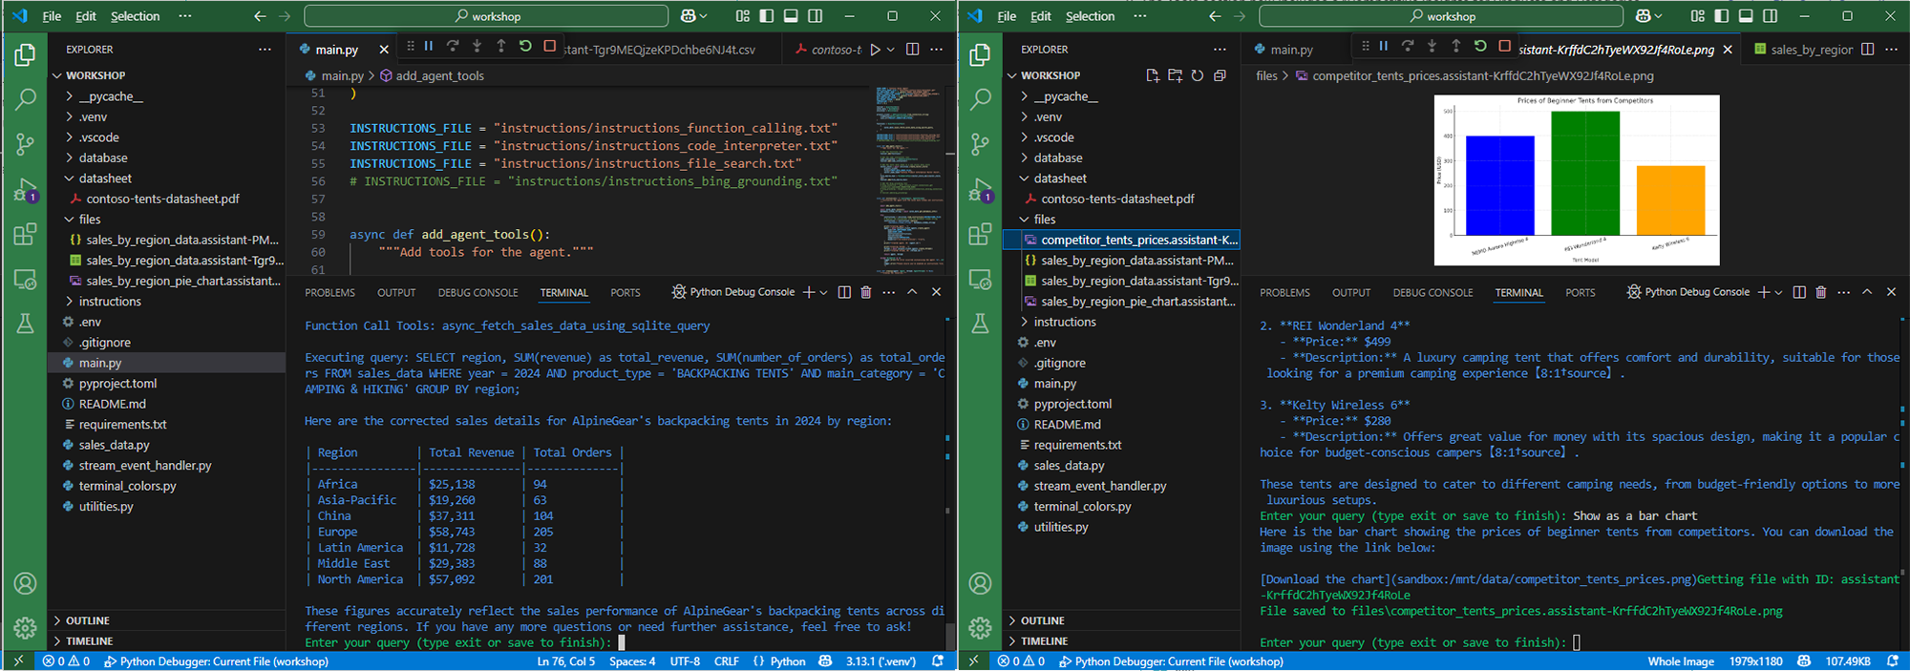The image size is (1910, 671).
Task: Step over in the left window debug toolbar
Action: [453, 46]
